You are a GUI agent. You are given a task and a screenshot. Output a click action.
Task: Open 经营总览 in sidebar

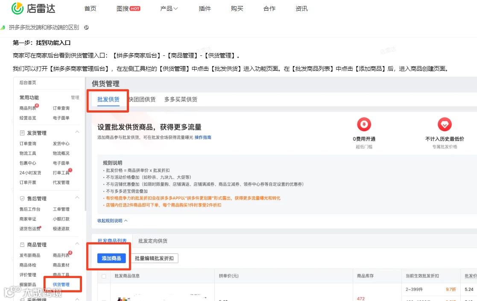point(28,118)
